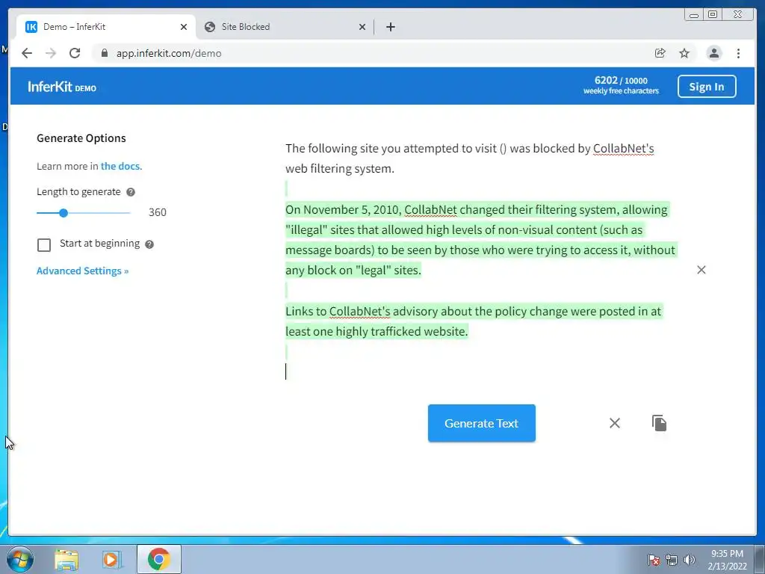Share this page via the share icon
This screenshot has height=574, width=765.
tap(660, 53)
